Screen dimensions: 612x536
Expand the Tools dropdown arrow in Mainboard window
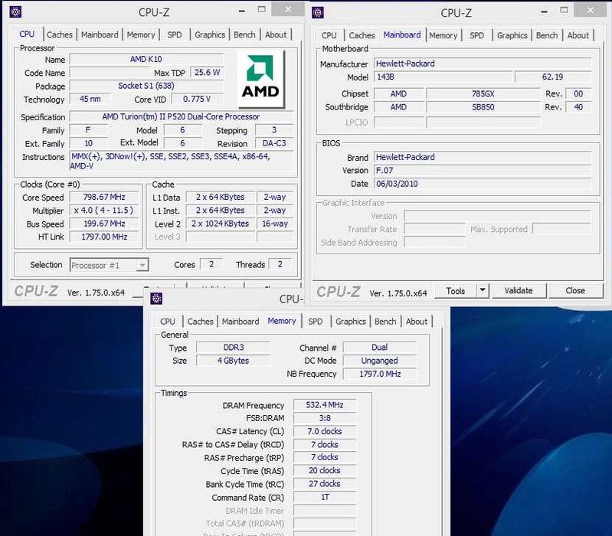tap(483, 291)
